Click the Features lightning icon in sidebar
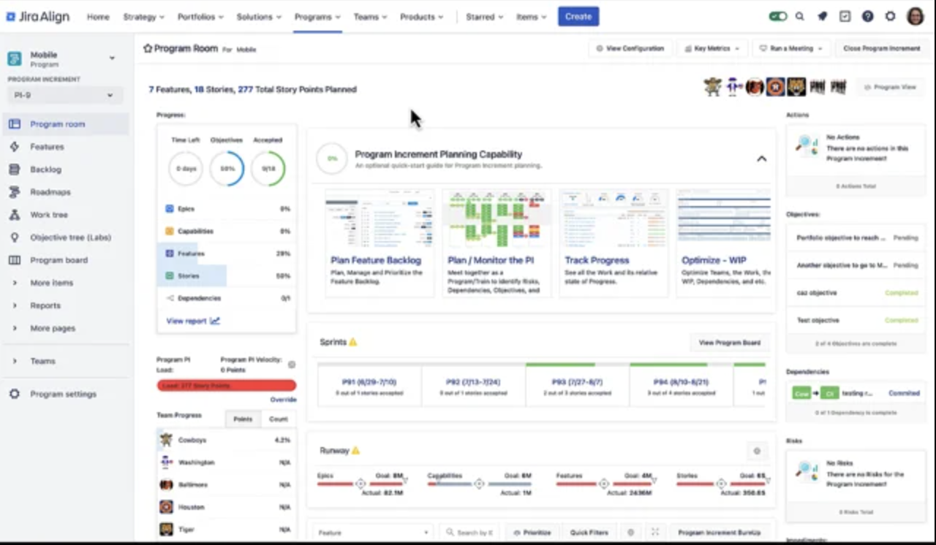 14,147
